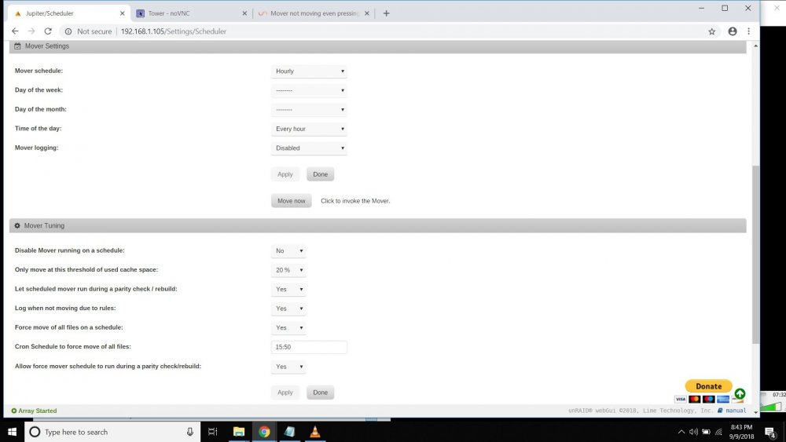Open the Windows Start menu
Image resolution: width=786 pixels, height=442 pixels.
[12, 432]
